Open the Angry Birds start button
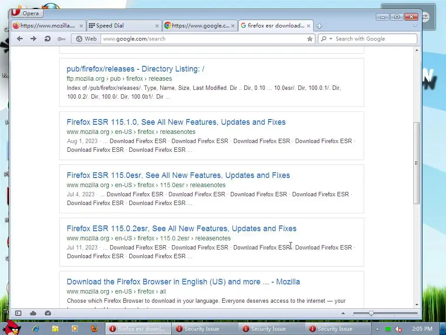This screenshot has height=335, width=446. 11,328
